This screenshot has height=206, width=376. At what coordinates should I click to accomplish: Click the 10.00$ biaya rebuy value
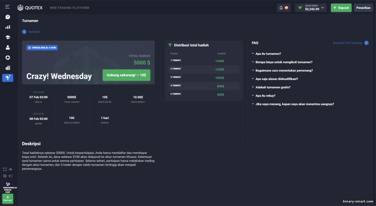pos(138,97)
